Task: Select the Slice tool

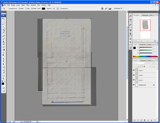Action: pos(3,33)
